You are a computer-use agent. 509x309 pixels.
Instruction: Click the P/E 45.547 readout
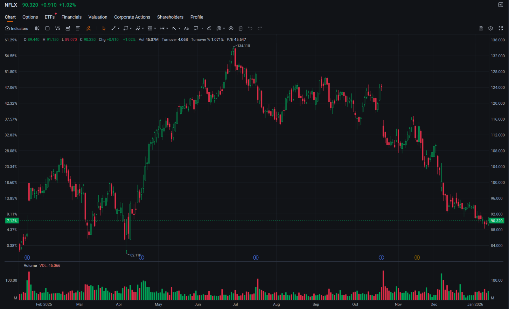(236, 40)
